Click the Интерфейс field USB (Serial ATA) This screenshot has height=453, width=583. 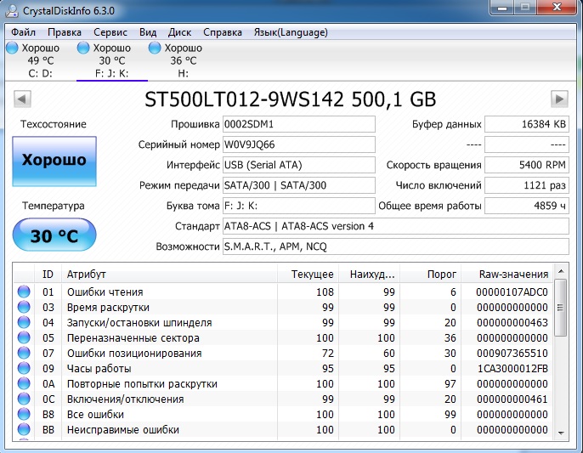pos(298,165)
